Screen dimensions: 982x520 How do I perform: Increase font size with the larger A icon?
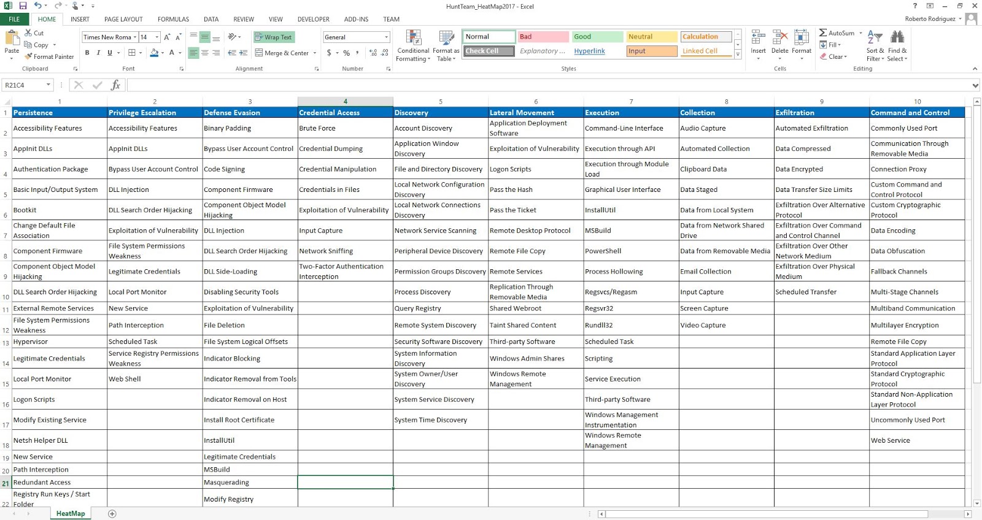(x=167, y=37)
